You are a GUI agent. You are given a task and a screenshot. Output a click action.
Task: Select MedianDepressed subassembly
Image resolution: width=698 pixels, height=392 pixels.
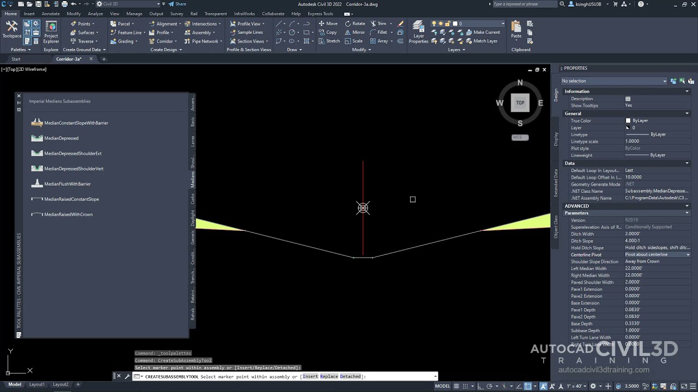55,138
